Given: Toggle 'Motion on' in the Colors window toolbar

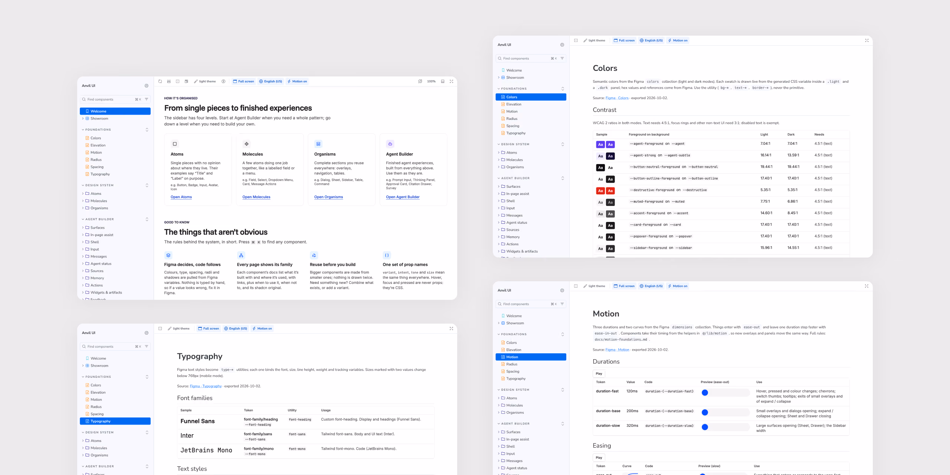Looking at the screenshot, I should [678, 40].
